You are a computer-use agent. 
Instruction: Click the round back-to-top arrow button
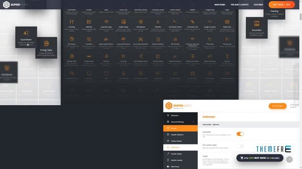(289, 160)
